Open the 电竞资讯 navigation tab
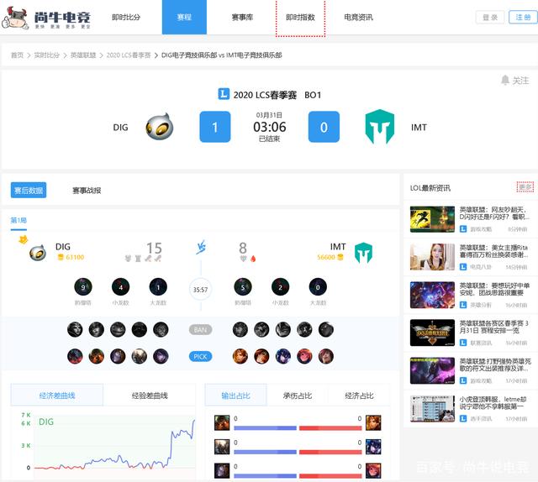 (359, 17)
